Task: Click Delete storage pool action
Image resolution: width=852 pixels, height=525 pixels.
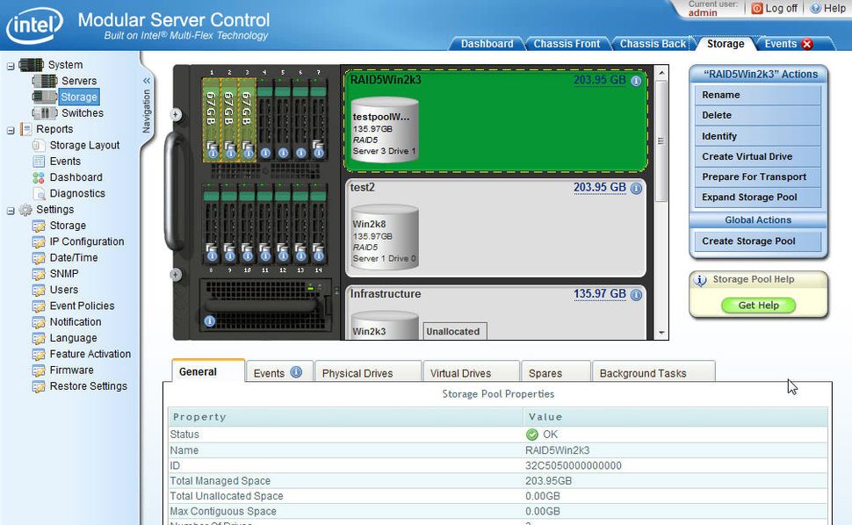Action: pyautogui.click(x=757, y=115)
